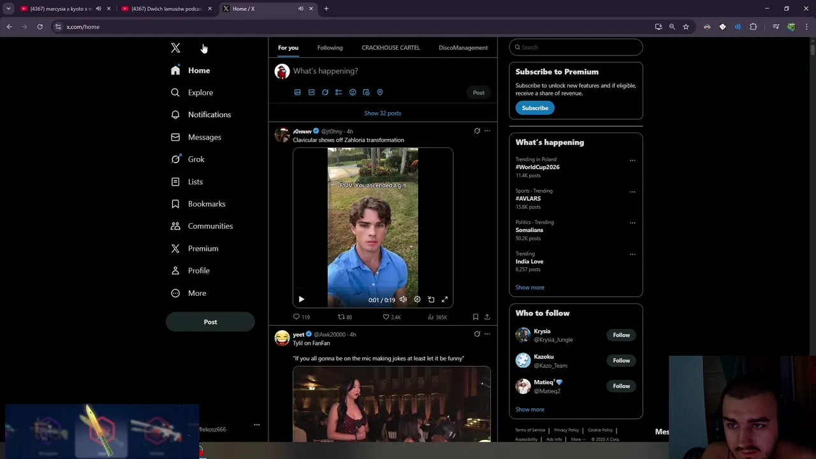Mute the video with speaker icon

[403, 300]
